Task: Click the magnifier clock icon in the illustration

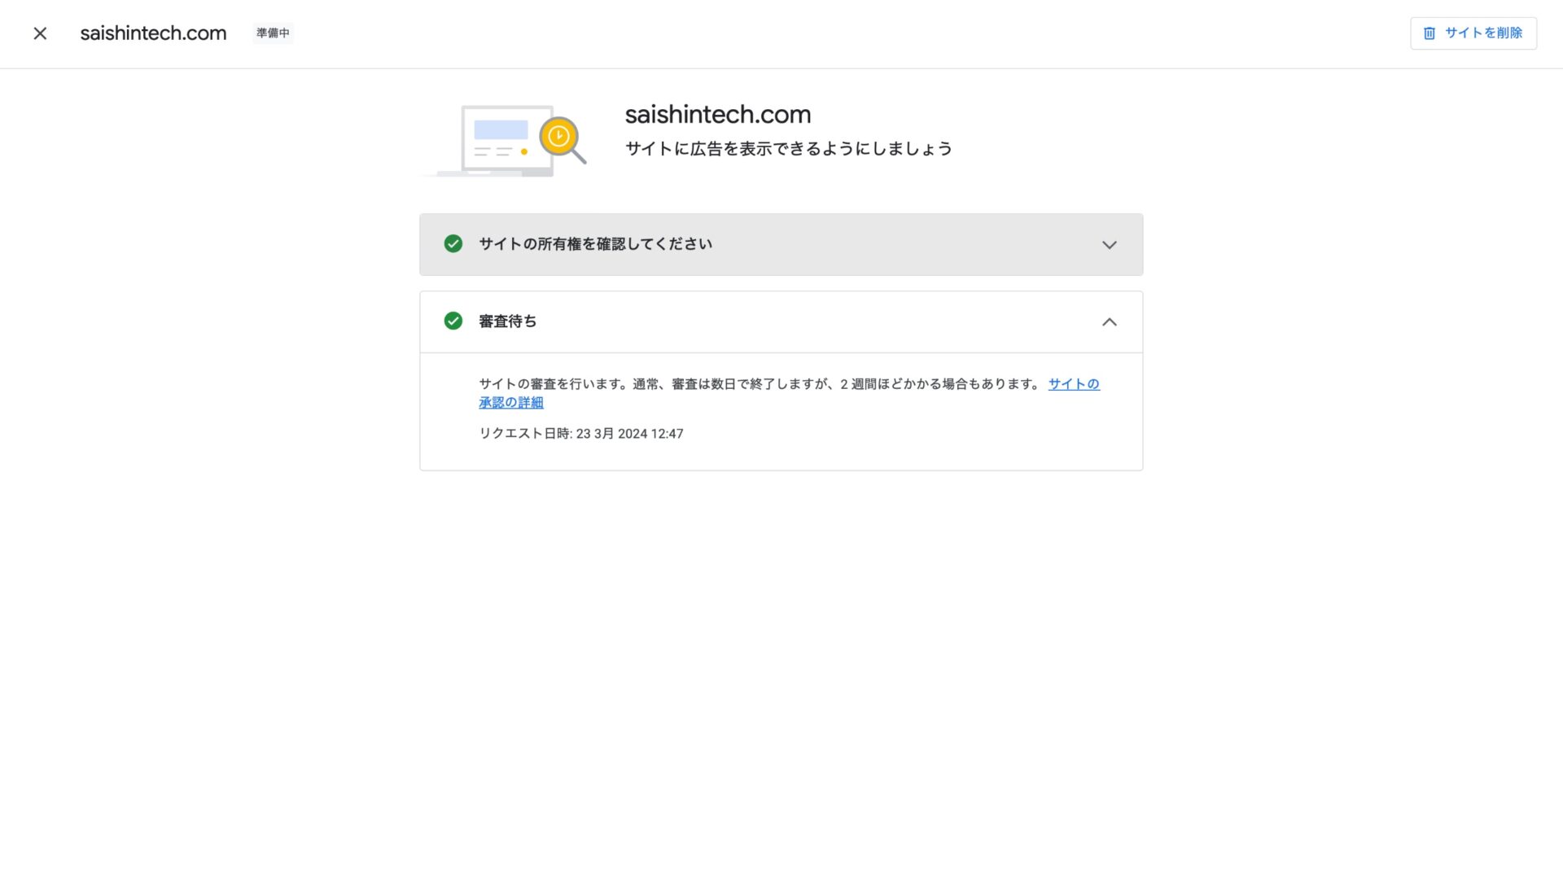Action: click(x=559, y=137)
